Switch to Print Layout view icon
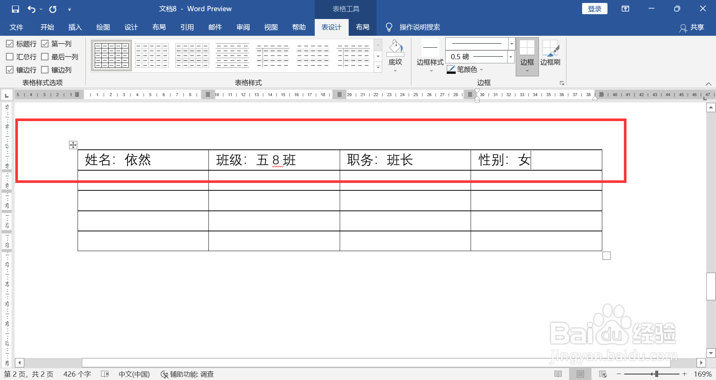 580,374
